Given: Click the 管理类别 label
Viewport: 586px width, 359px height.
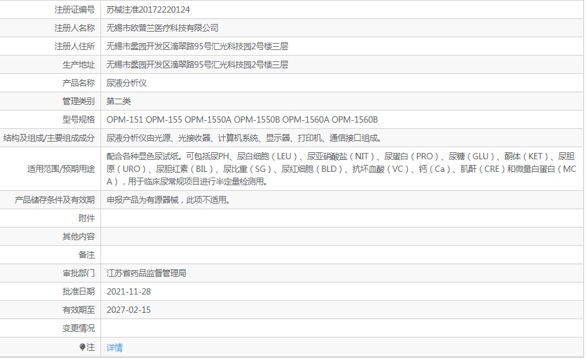Looking at the screenshot, I should click(78, 101).
